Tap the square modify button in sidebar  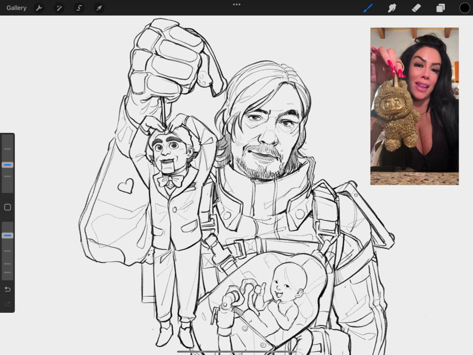(8, 207)
